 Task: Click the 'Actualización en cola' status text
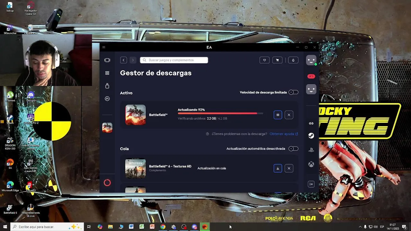(212, 168)
